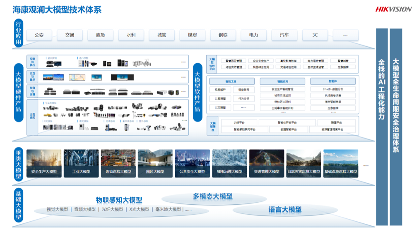Click the X光大模型 label

pos(139,209)
